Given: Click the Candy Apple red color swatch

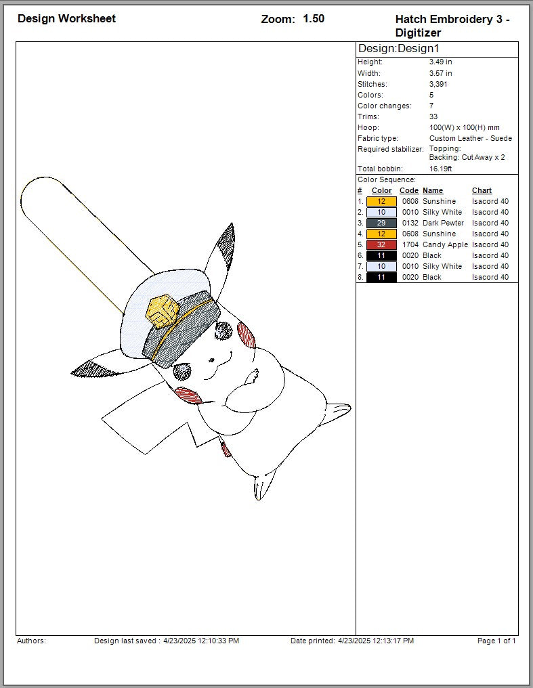Looking at the screenshot, I should 381,244.
